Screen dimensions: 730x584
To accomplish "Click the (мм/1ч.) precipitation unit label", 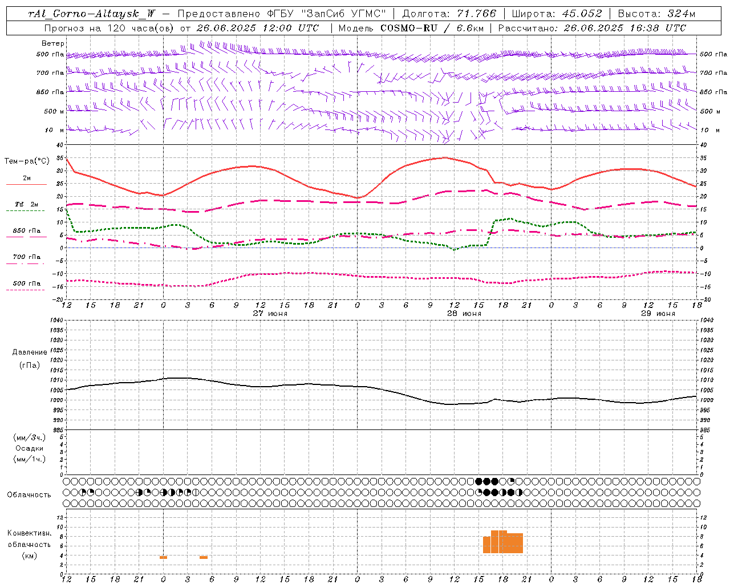I will pyautogui.click(x=29, y=459).
